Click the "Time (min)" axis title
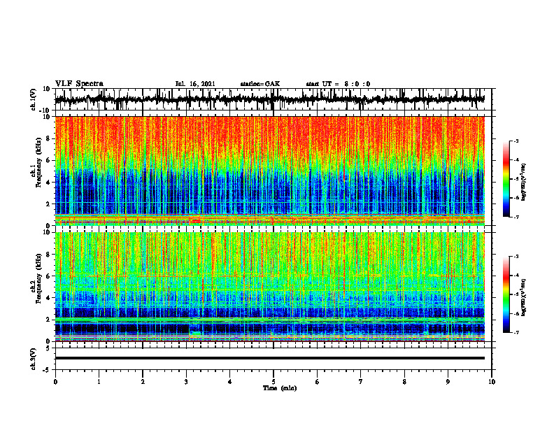Viewport: 554px width, 428px height. pyautogui.click(x=280, y=388)
